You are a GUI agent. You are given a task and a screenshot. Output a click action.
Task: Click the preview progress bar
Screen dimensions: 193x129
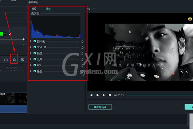click(x=159, y=95)
